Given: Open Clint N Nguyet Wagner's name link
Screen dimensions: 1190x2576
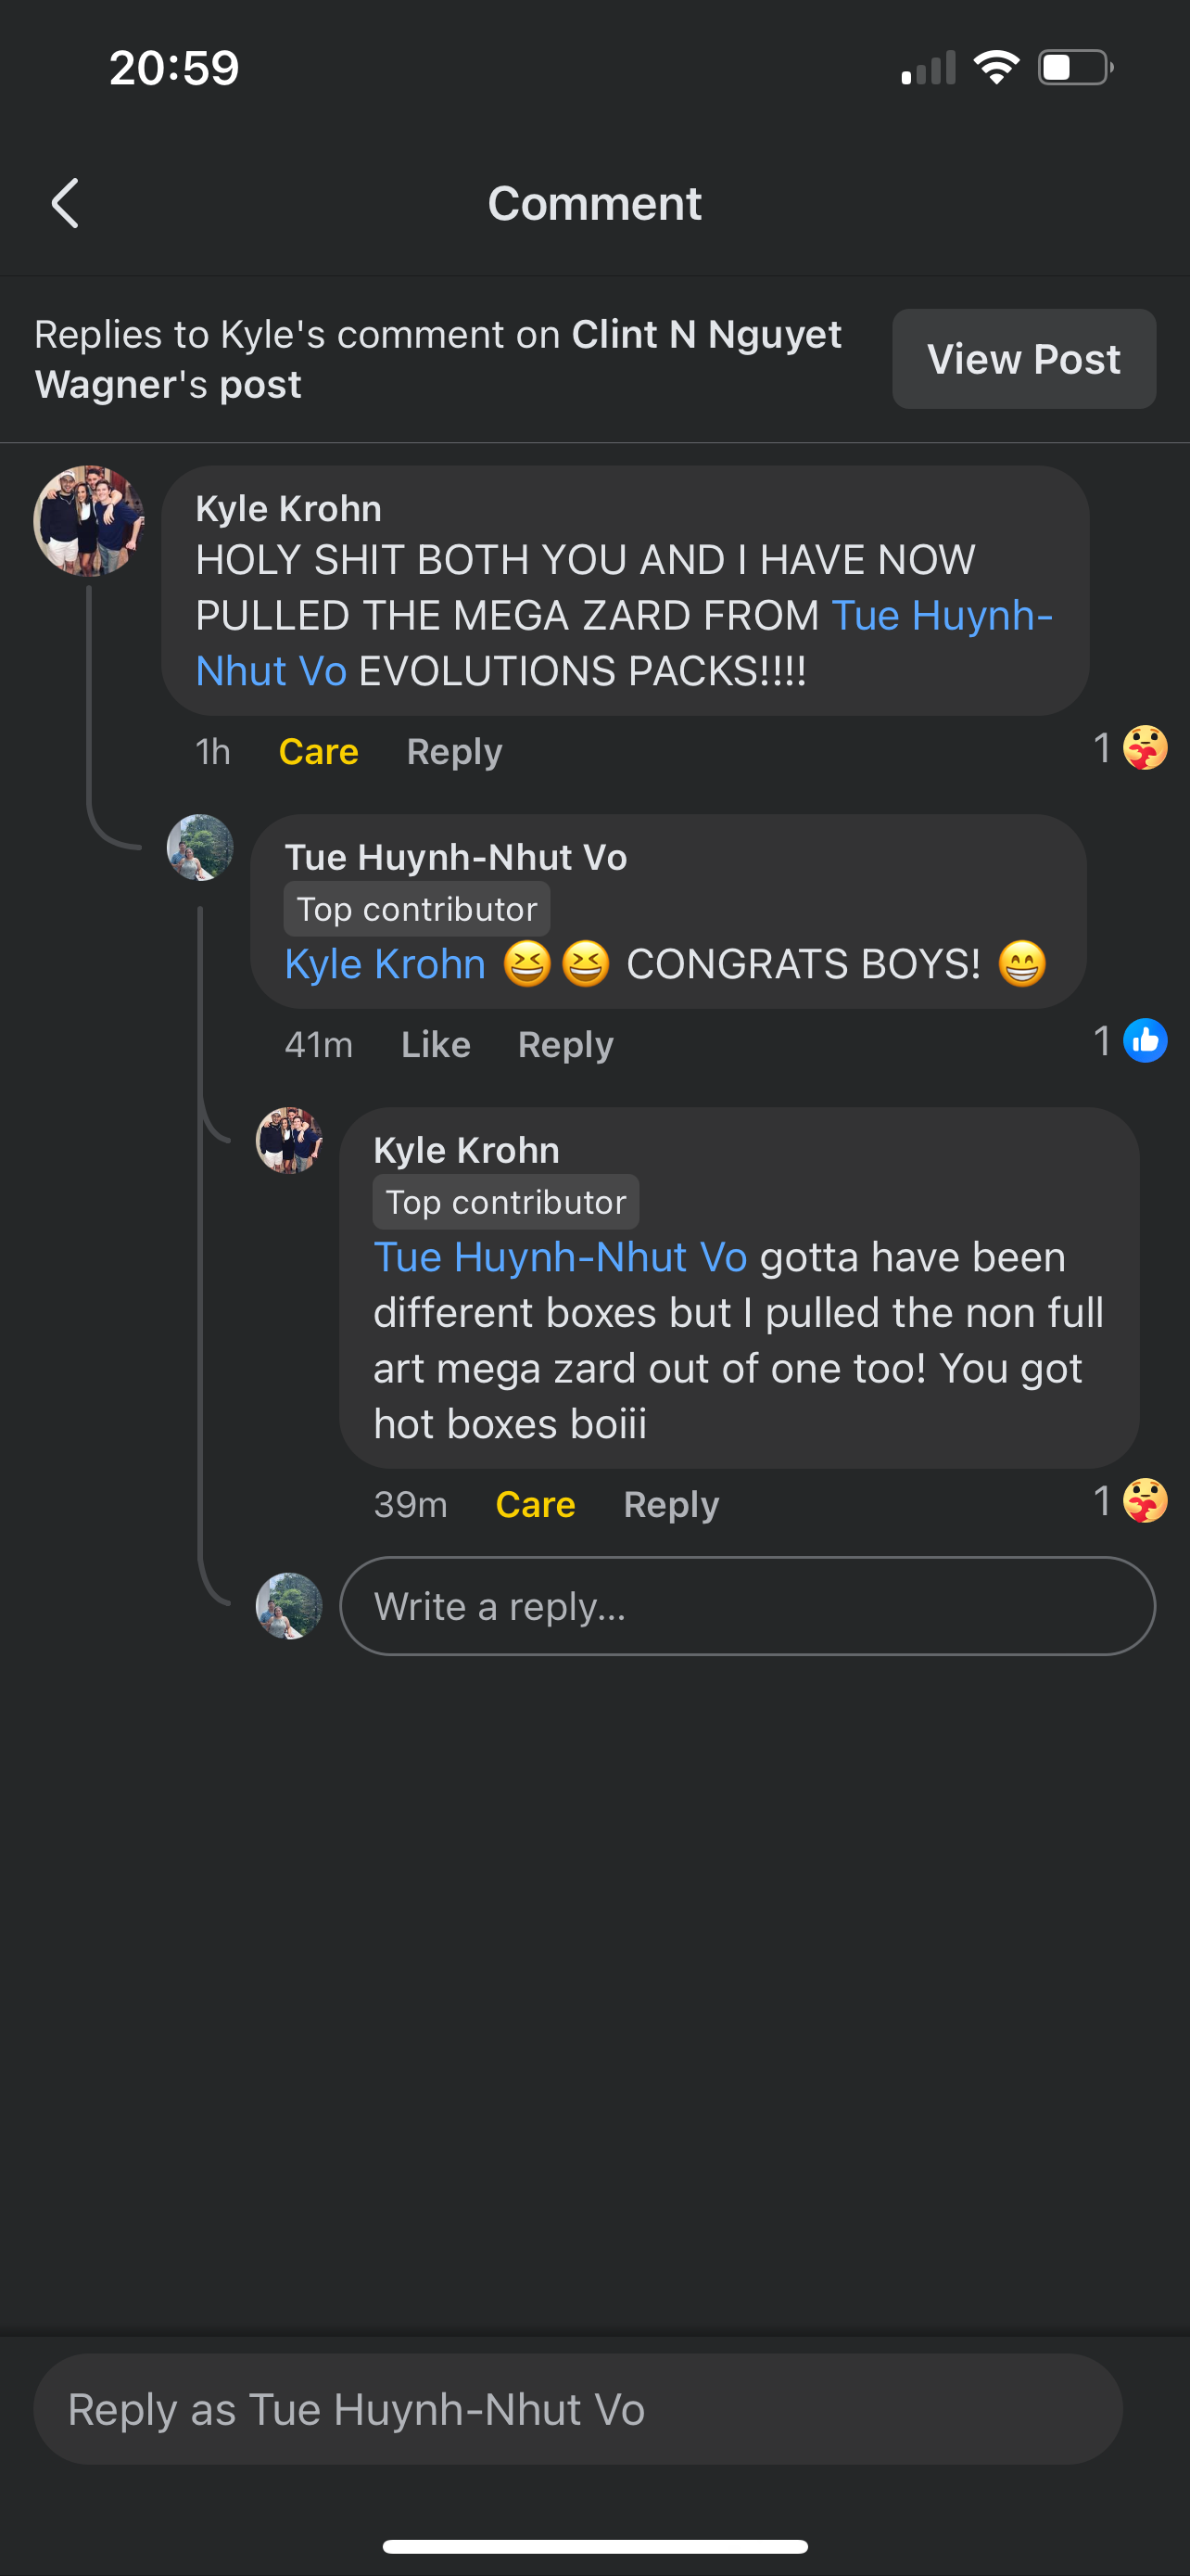Looking at the screenshot, I should coord(705,335).
